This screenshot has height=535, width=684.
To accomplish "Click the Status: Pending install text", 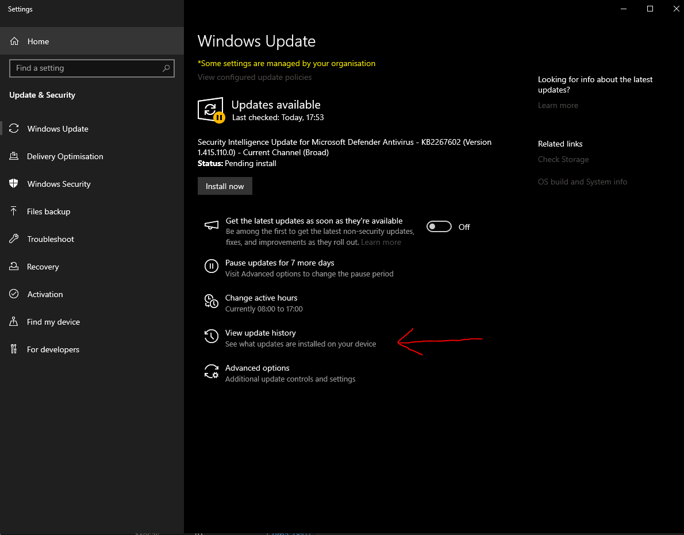I will click(237, 164).
